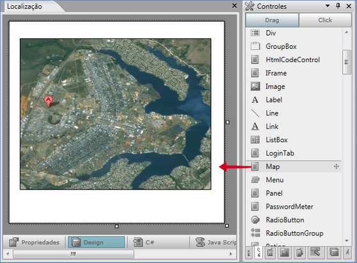Select the Panel control icon
The image size is (357, 263).
[x=255, y=193]
